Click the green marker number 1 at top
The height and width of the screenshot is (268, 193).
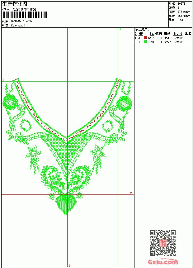coord(120,29)
